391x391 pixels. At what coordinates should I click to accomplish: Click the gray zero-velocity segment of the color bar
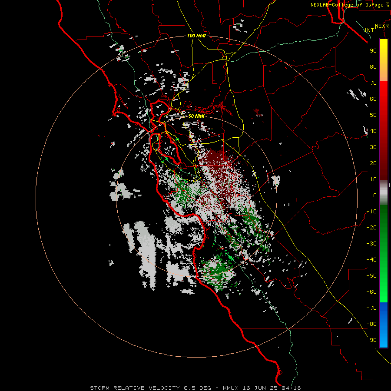384,192
